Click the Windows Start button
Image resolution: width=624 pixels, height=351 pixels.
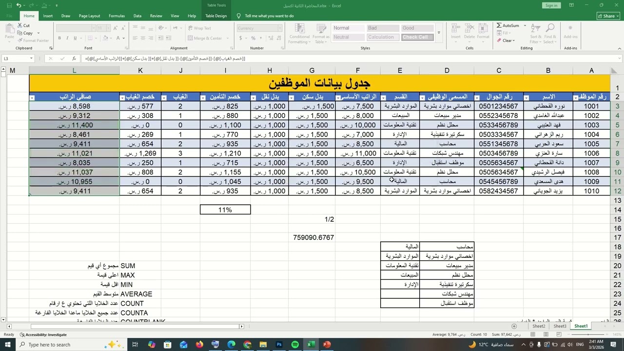coord(8,345)
